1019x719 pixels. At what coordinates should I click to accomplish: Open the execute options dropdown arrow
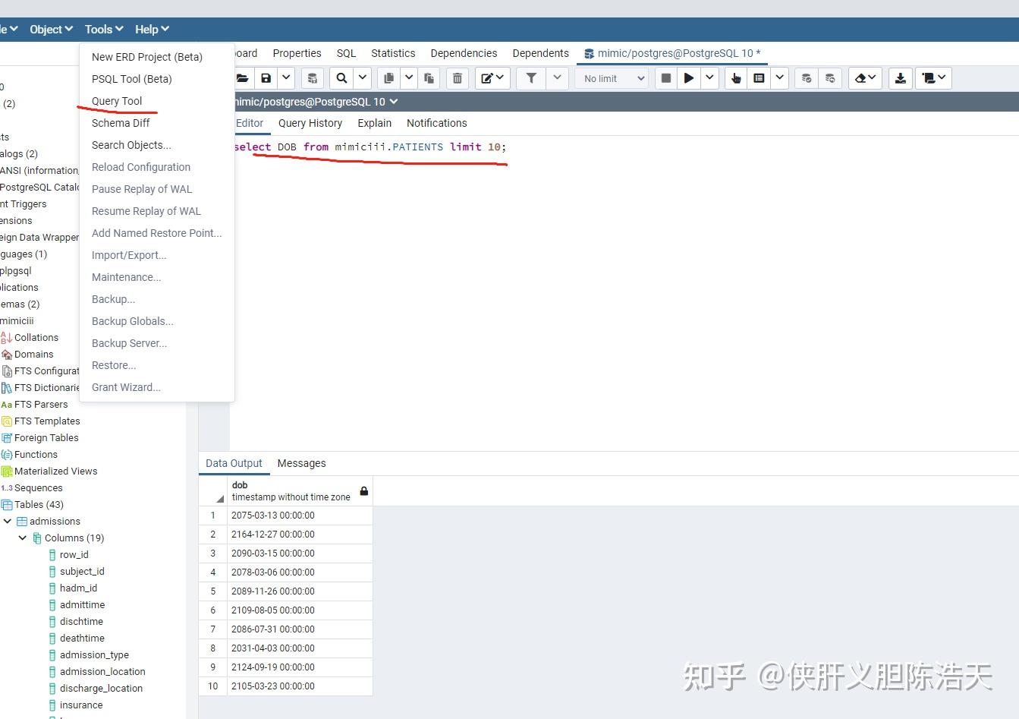click(709, 78)
